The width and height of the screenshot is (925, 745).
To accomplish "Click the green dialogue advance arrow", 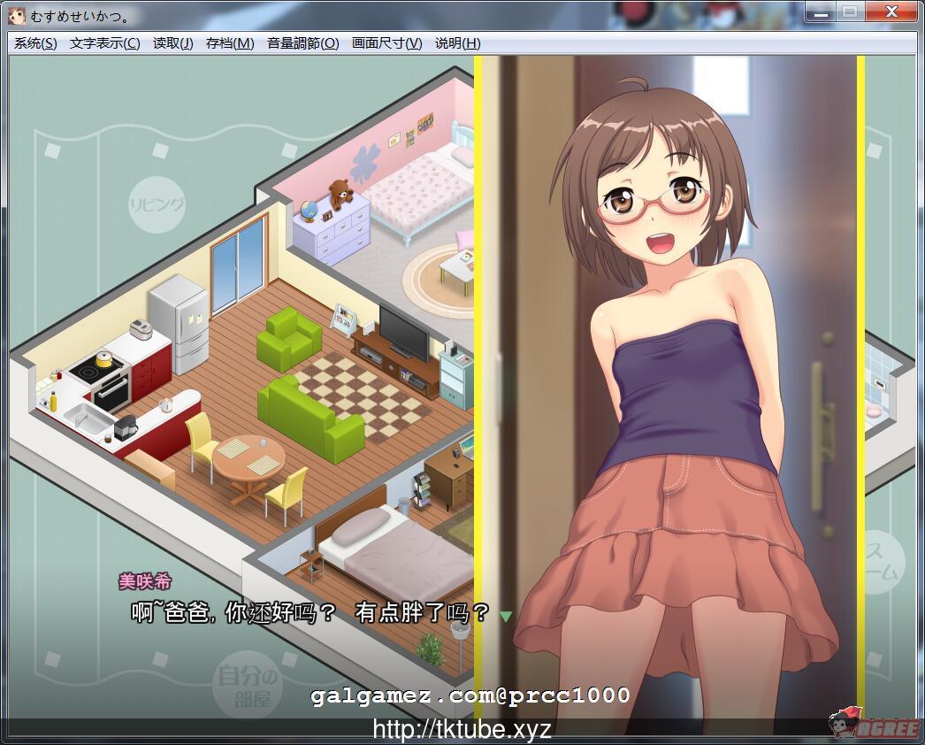I will (x=506, y=616).
